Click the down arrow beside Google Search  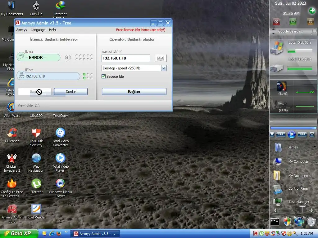coord(273,33)
